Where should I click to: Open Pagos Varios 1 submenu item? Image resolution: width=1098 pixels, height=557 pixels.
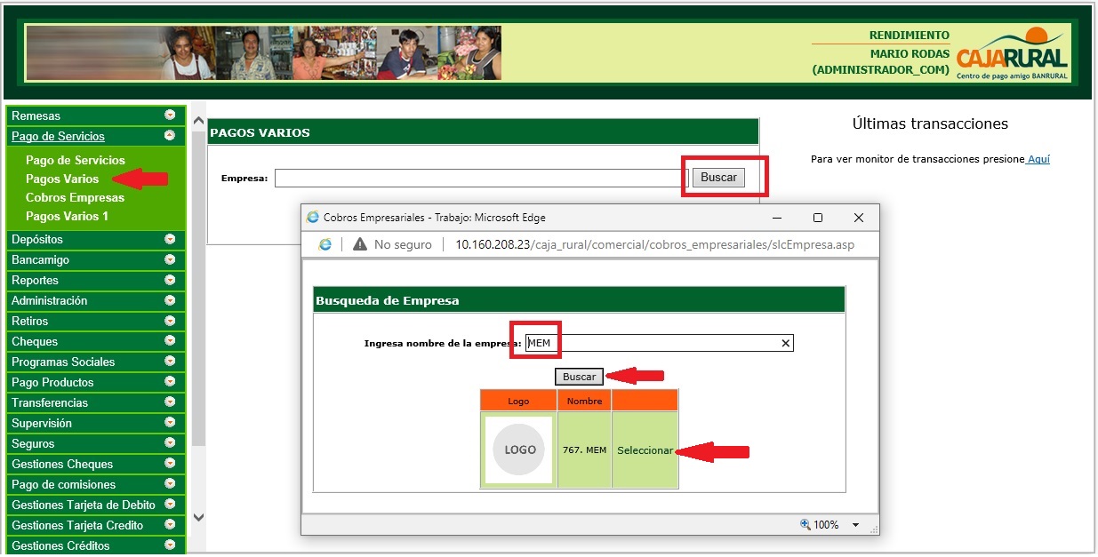pos(67,216)
